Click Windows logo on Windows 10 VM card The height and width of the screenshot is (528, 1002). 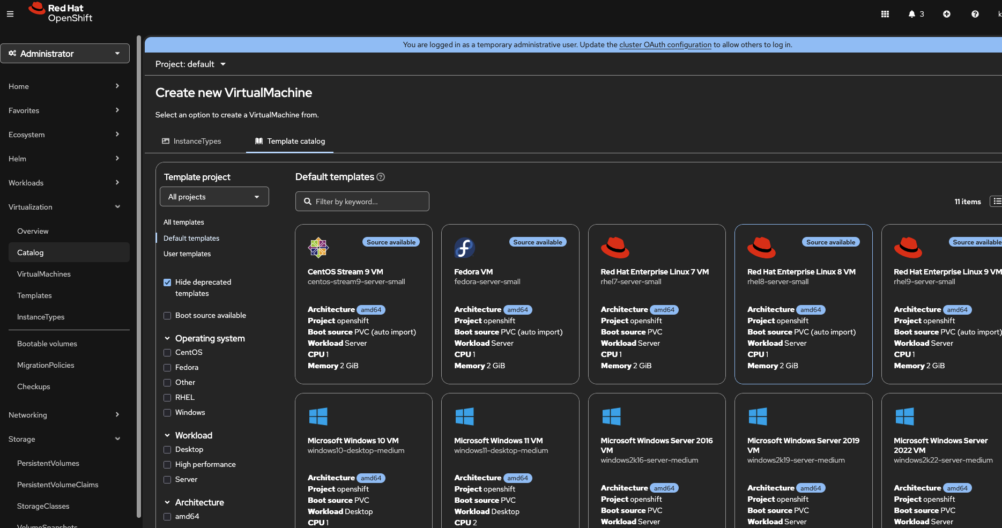click(x=318, y=417)
